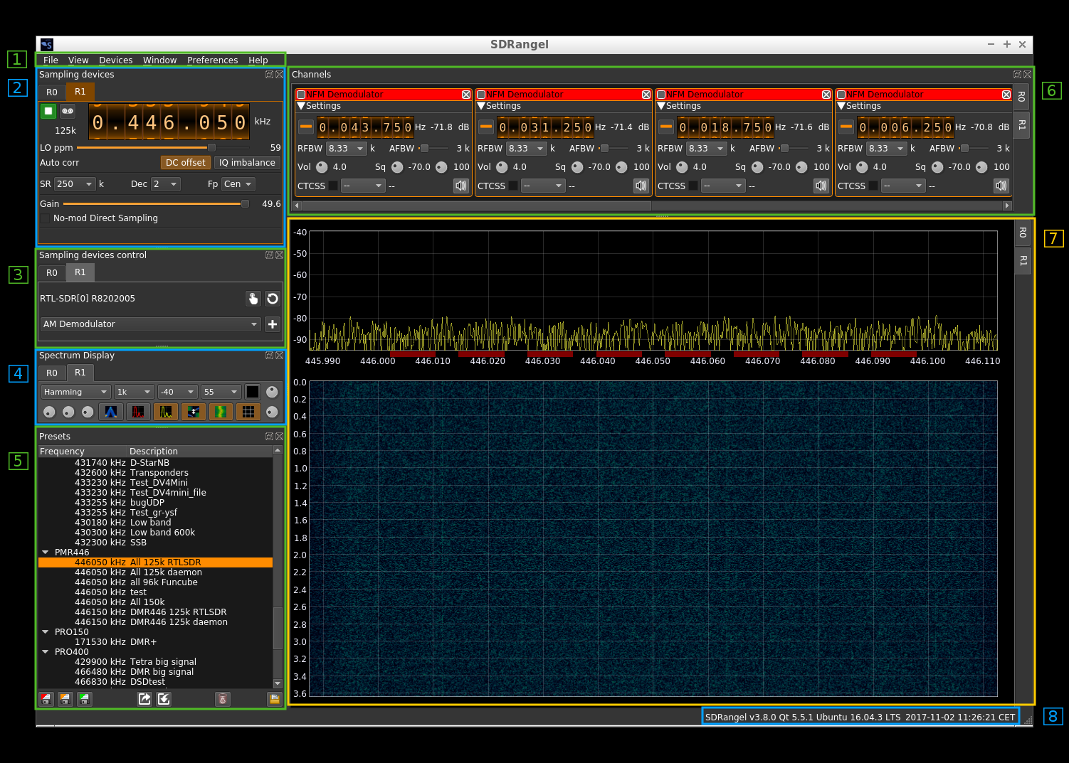The image size is (1069, 763).
Task: Toggle the IQ imbalance auto correction button
Action: point(247,163)
